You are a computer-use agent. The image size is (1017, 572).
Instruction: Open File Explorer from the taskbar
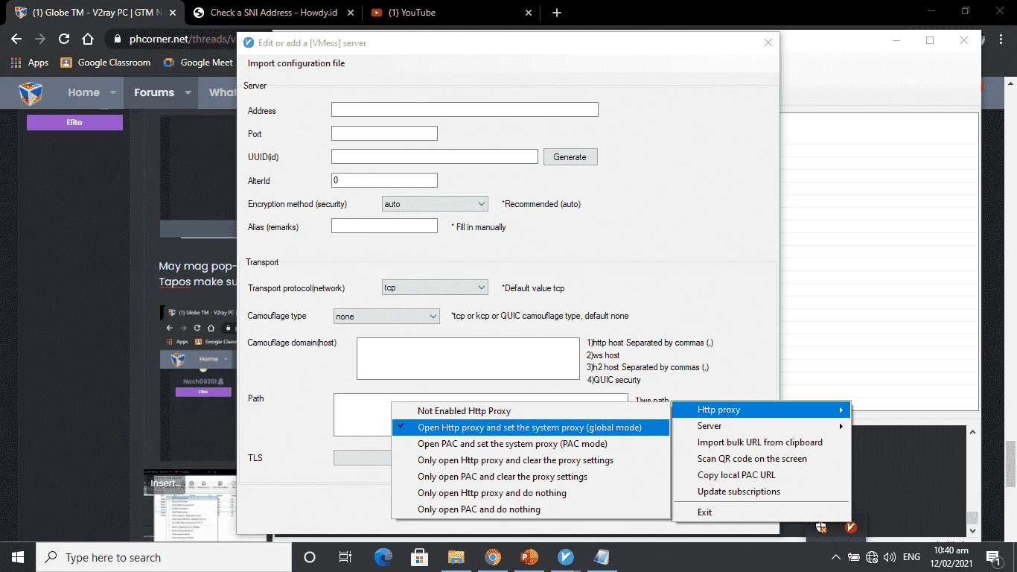(x=456, y=557)
